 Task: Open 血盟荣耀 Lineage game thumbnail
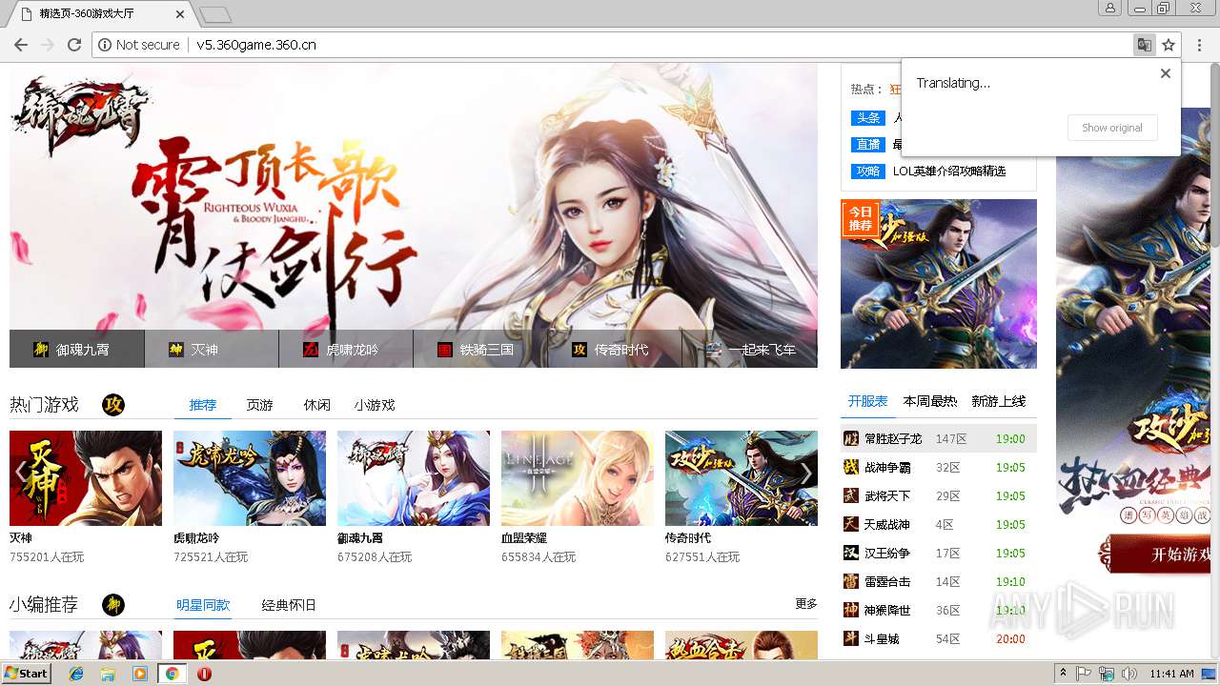(x=578, y=478)
